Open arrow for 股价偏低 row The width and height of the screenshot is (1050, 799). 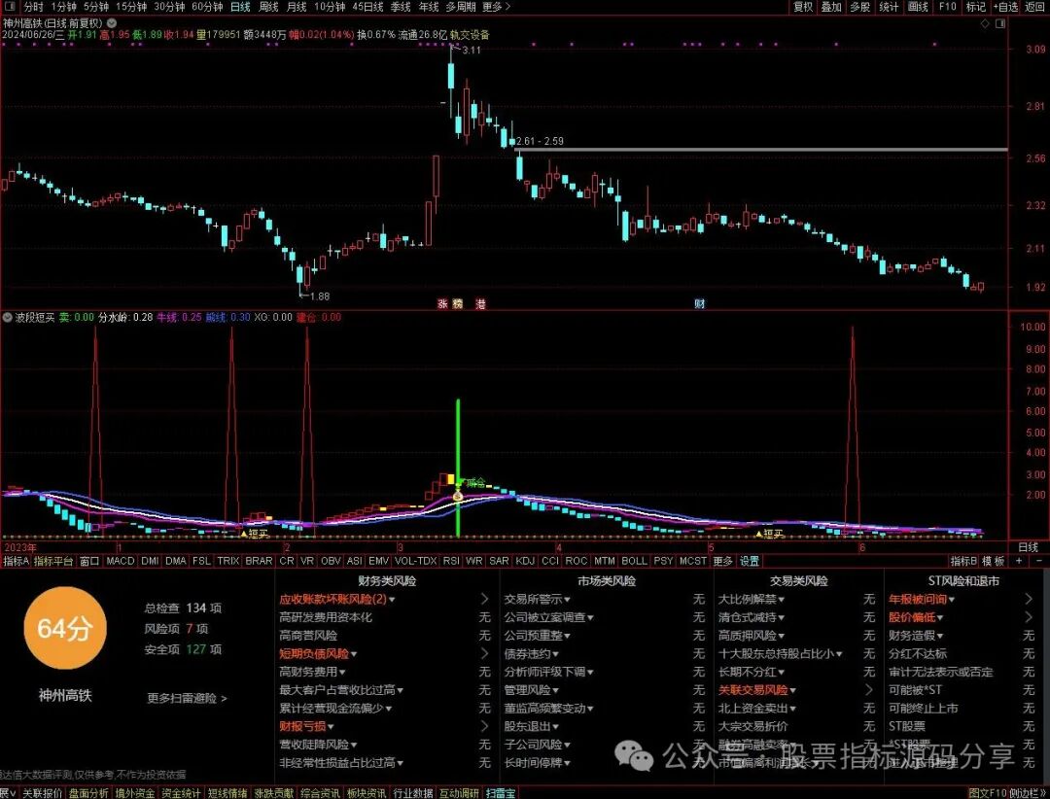[x=1030, y=617]
